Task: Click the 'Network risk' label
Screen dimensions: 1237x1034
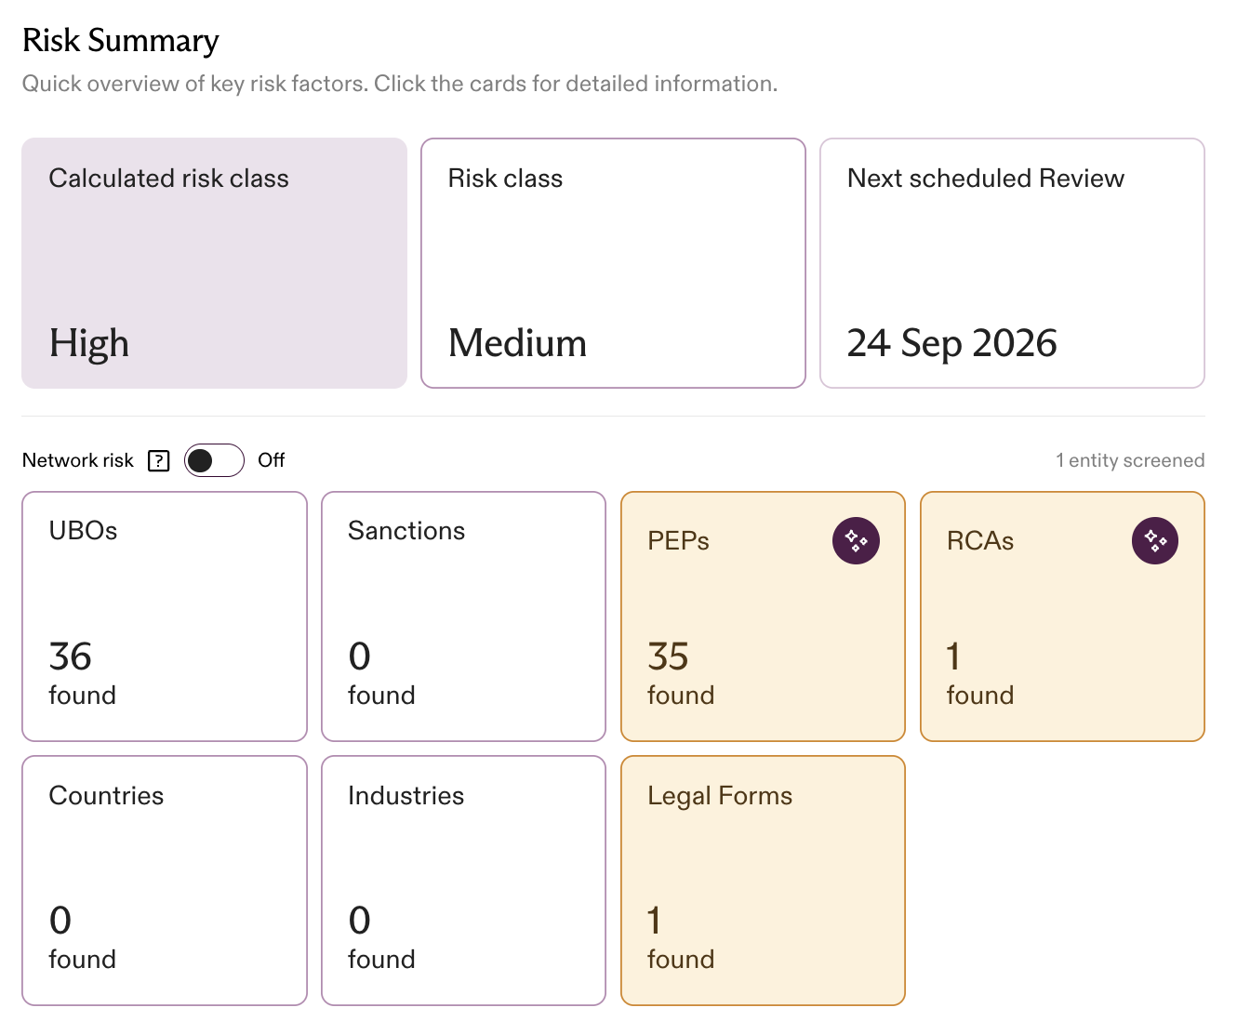Action: (x=78, y=460)
